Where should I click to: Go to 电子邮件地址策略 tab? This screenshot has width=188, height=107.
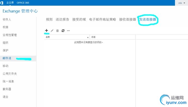pos(102,19)
